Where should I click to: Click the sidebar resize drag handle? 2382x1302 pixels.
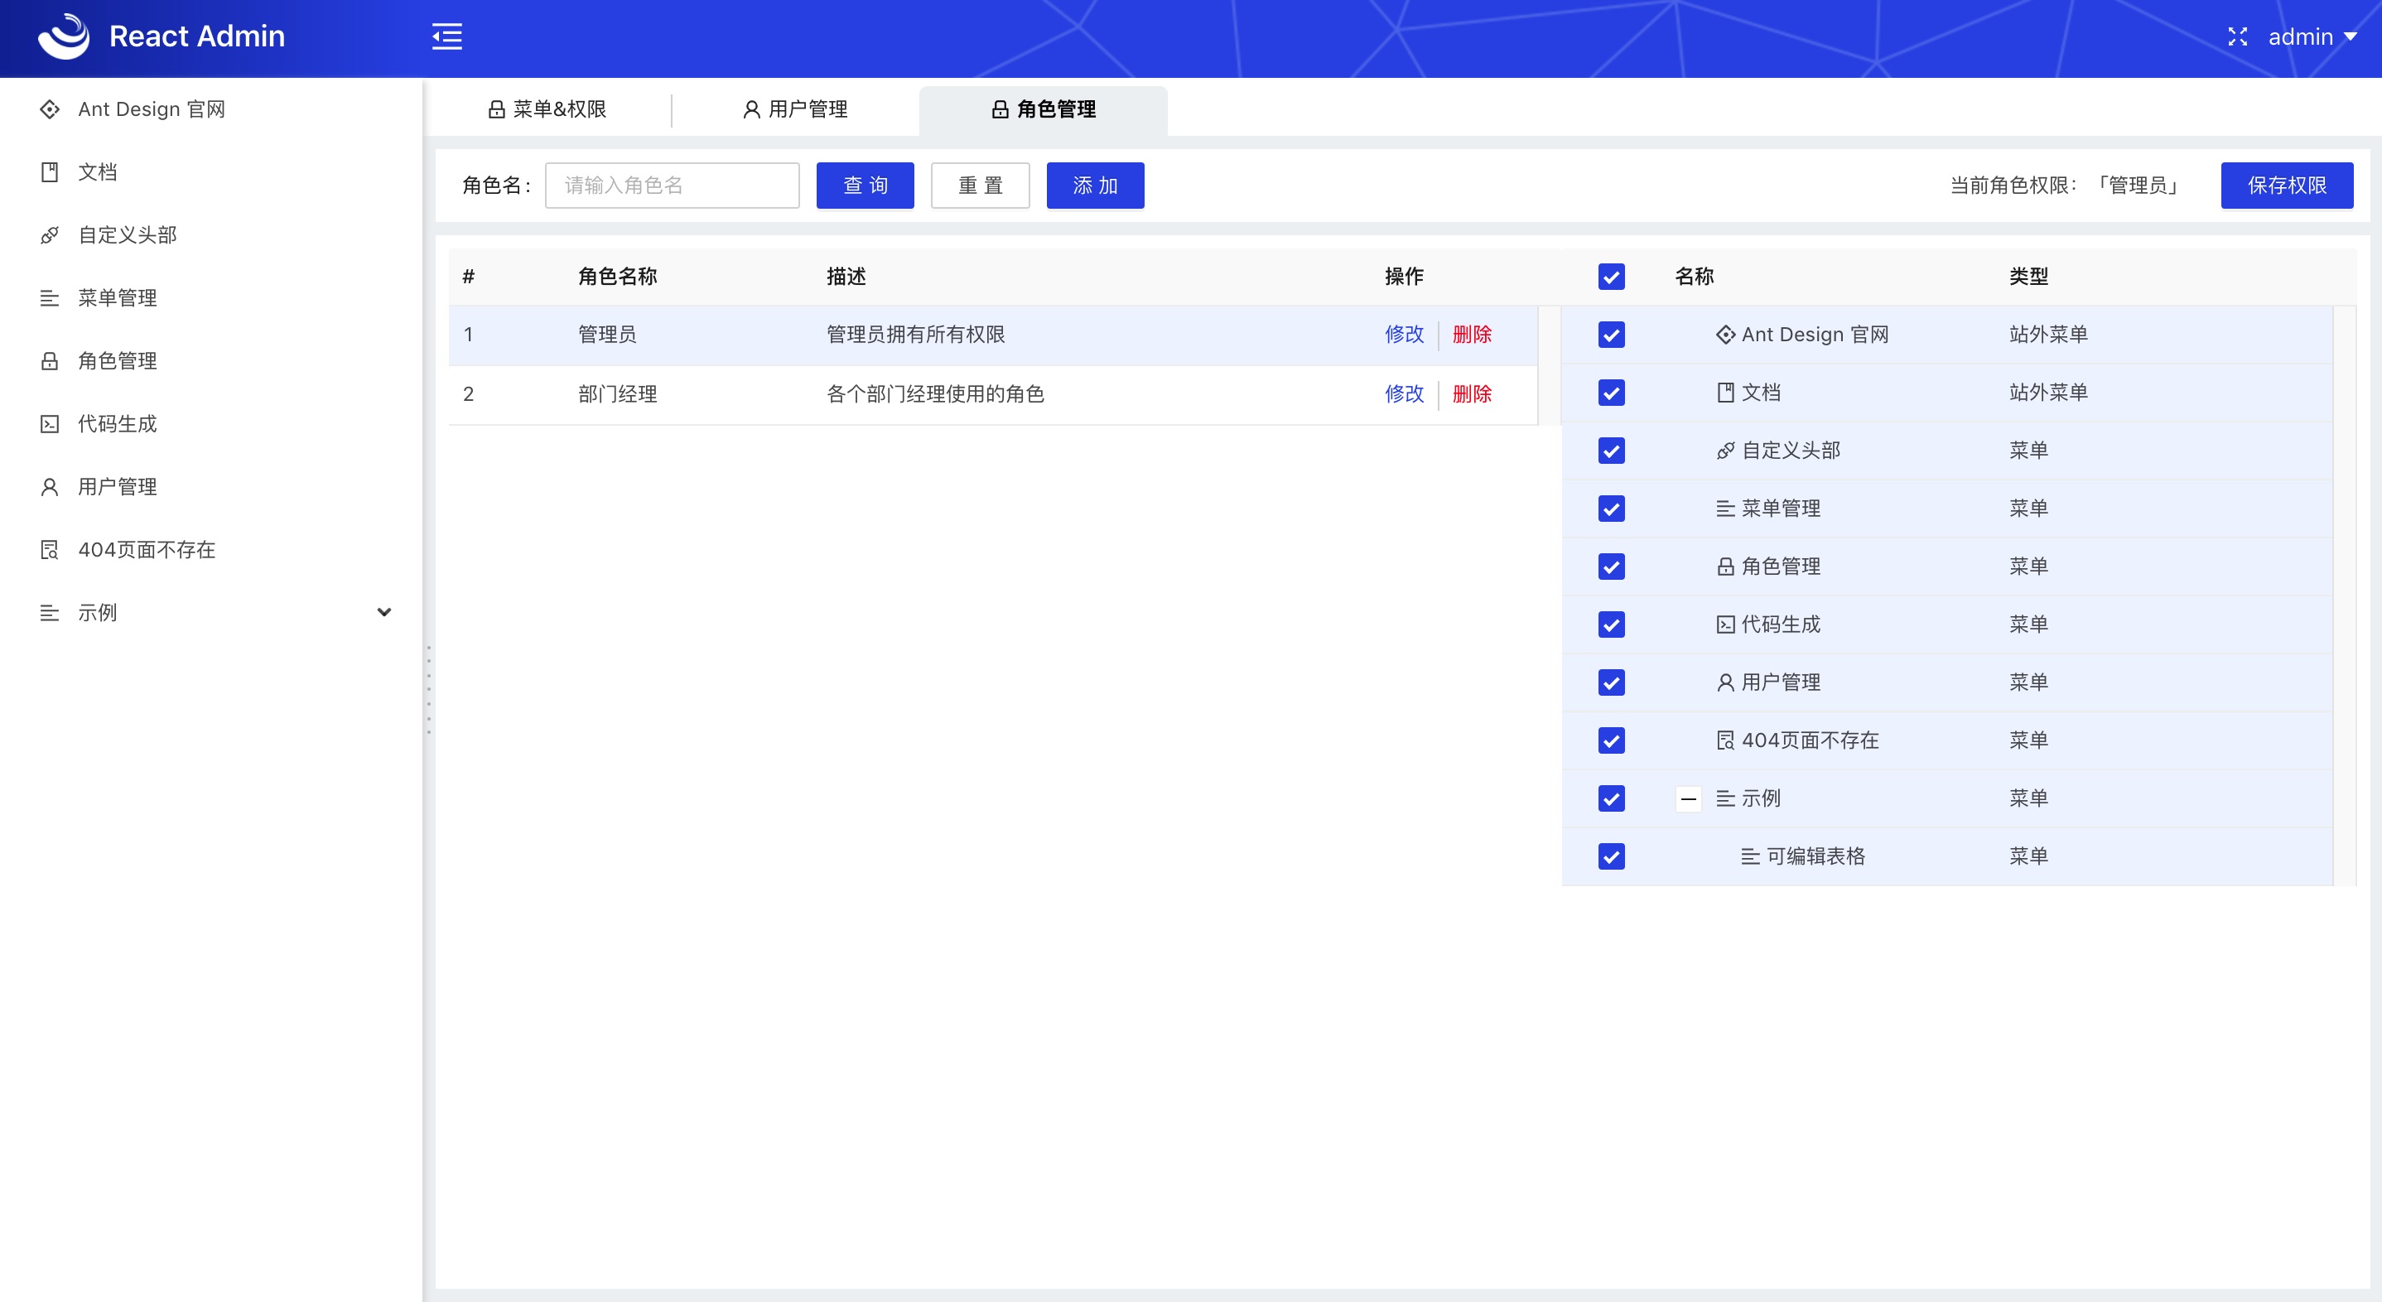[x=428, y=689]
